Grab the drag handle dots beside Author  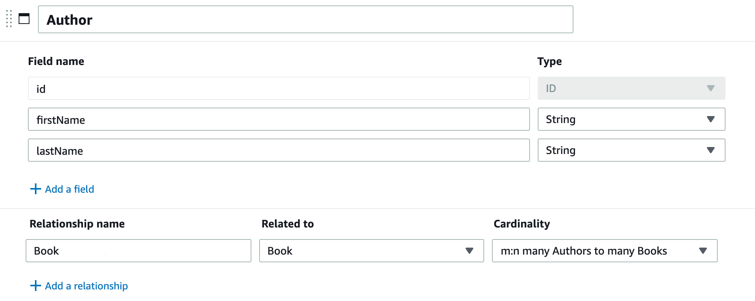[x=9, y=19]
